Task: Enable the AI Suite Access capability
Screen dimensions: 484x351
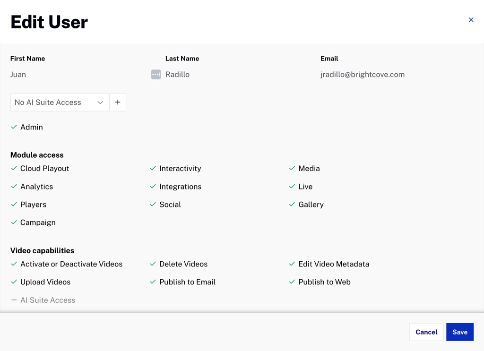Action: [14, 300]
